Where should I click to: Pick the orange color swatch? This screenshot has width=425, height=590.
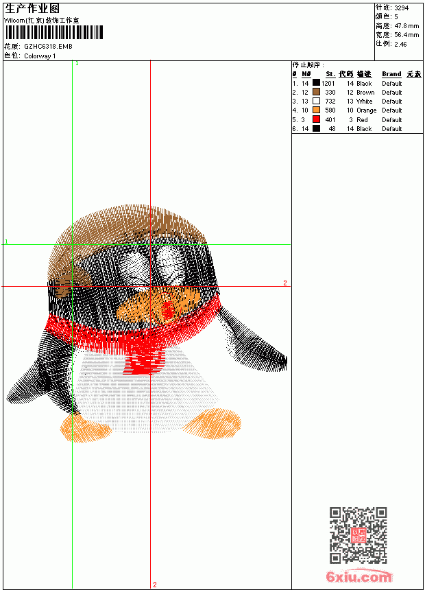316,110
